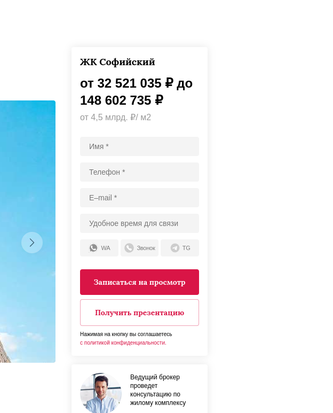Open the Удобное время для связи field

139,223
